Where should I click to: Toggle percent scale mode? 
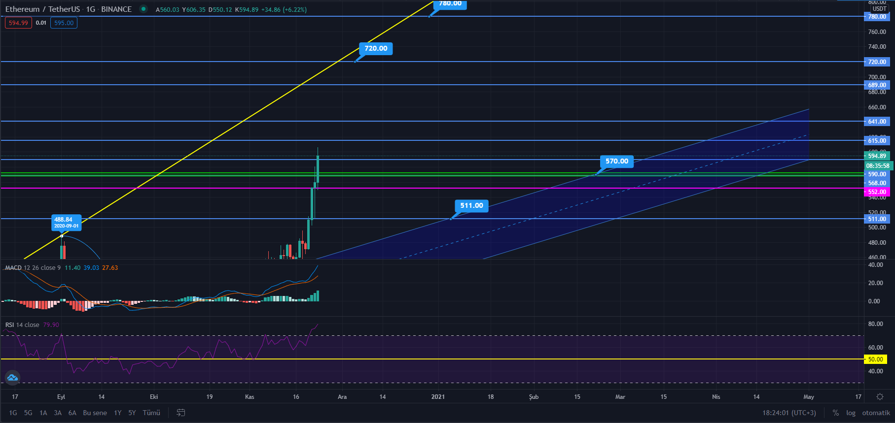tap(835, 413)
